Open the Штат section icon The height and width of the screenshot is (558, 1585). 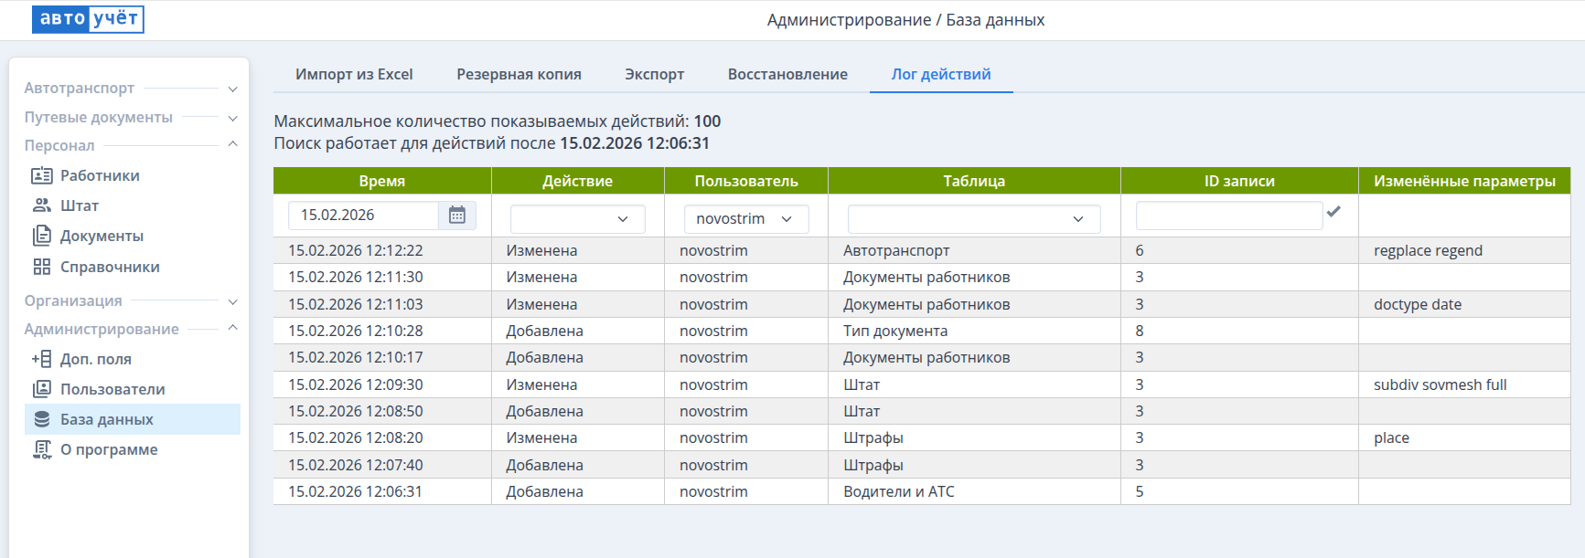pyautogui.click(x=42, y=205)
